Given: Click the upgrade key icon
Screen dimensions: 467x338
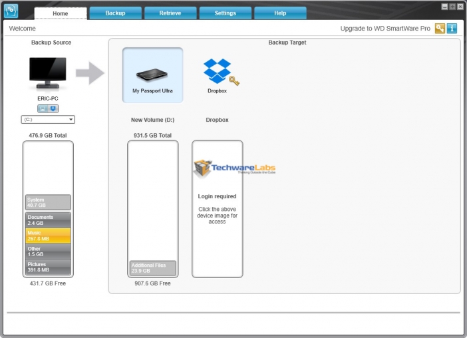Looking at the screenshot, I should pos(440,29).
